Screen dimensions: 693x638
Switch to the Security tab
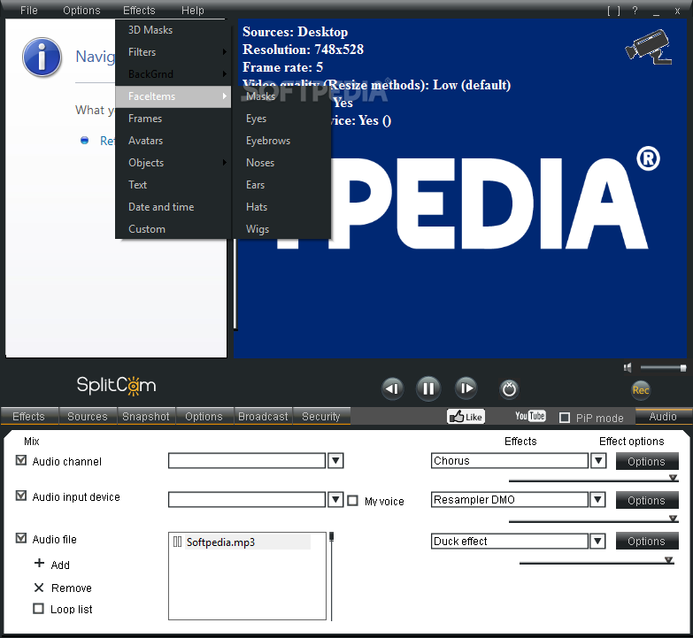click(321, 416)
